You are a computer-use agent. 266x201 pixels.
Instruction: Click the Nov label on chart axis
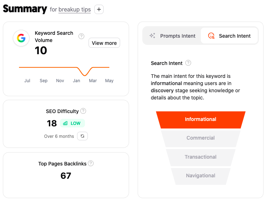point(60,80)
